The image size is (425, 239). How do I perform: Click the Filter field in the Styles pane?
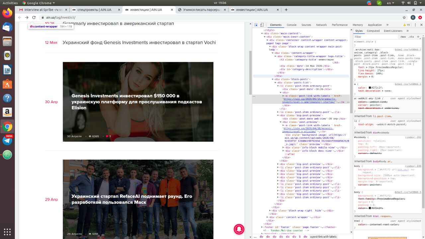coord(375,37)
